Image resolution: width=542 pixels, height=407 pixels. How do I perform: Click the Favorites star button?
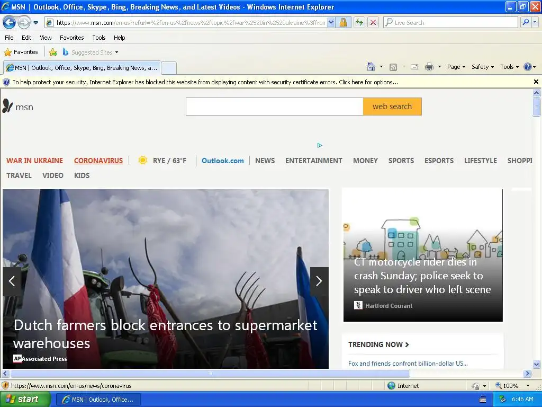click(x=21, y=52)
